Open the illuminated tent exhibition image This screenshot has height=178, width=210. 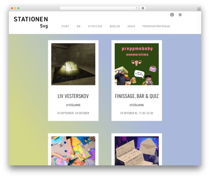[73, 64]
